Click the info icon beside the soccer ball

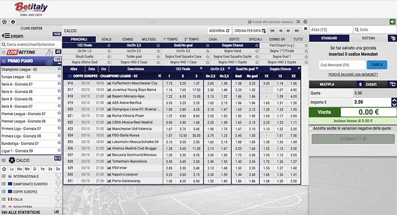tap(13, 22)
